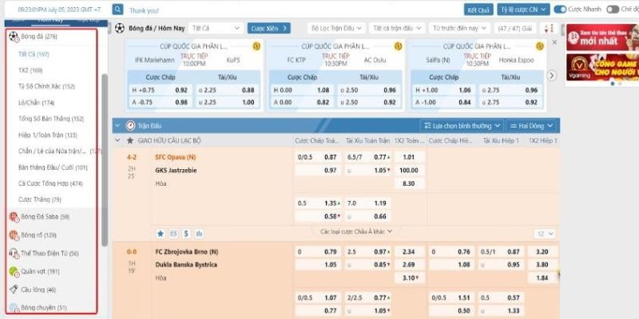Select the Hôm Nay tab

[x=50, y=22]
